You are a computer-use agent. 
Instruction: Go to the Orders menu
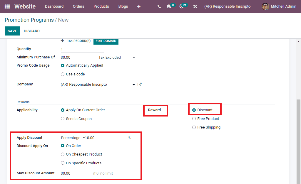[78, 6]
